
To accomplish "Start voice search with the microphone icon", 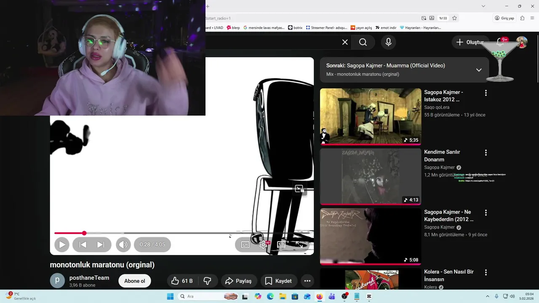I will click(388, 42).
